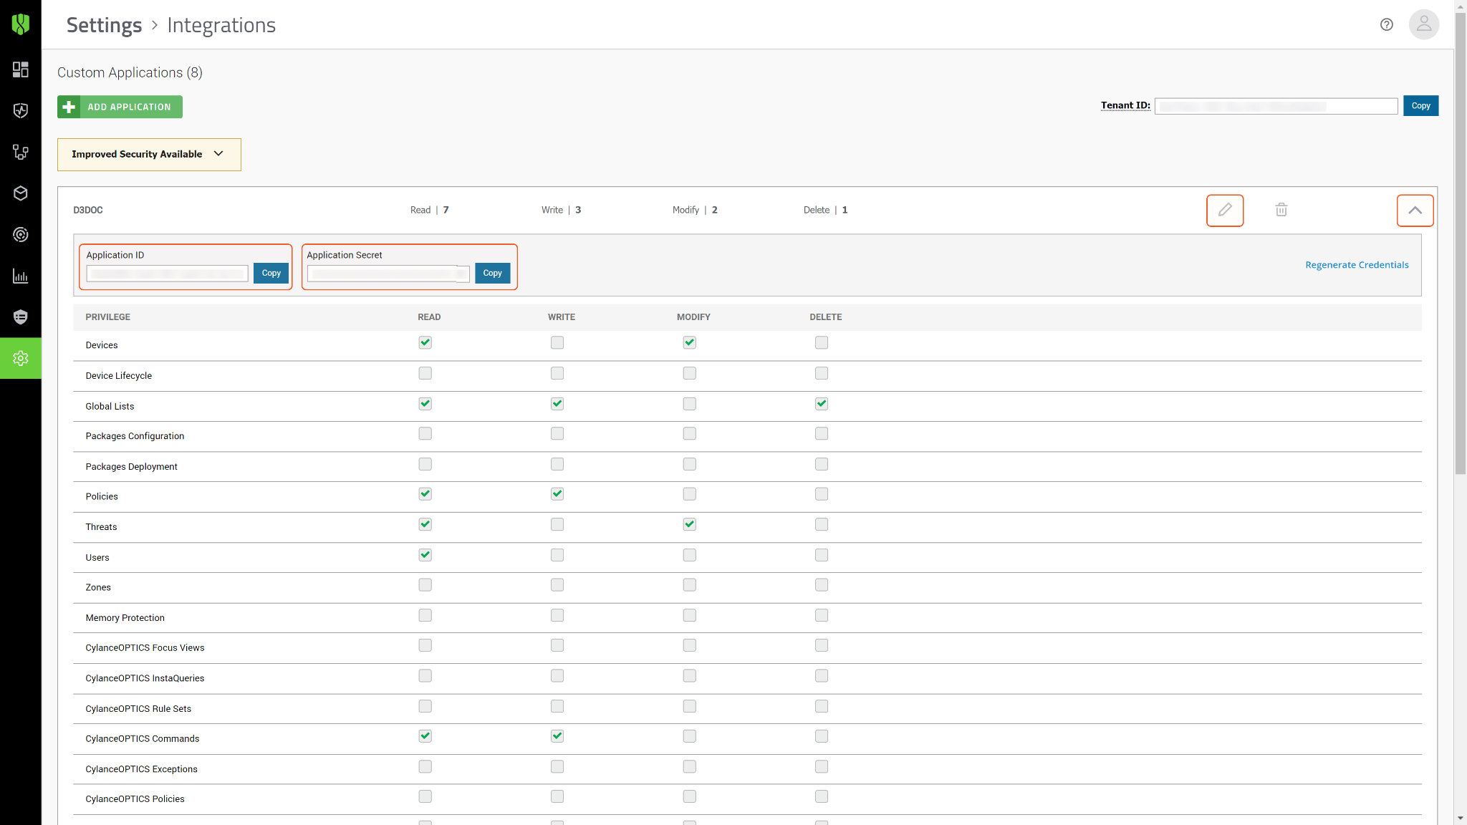Collapse the D3DOC application panel
The image size is (1467, 825).
click(x=1415, y=211)
